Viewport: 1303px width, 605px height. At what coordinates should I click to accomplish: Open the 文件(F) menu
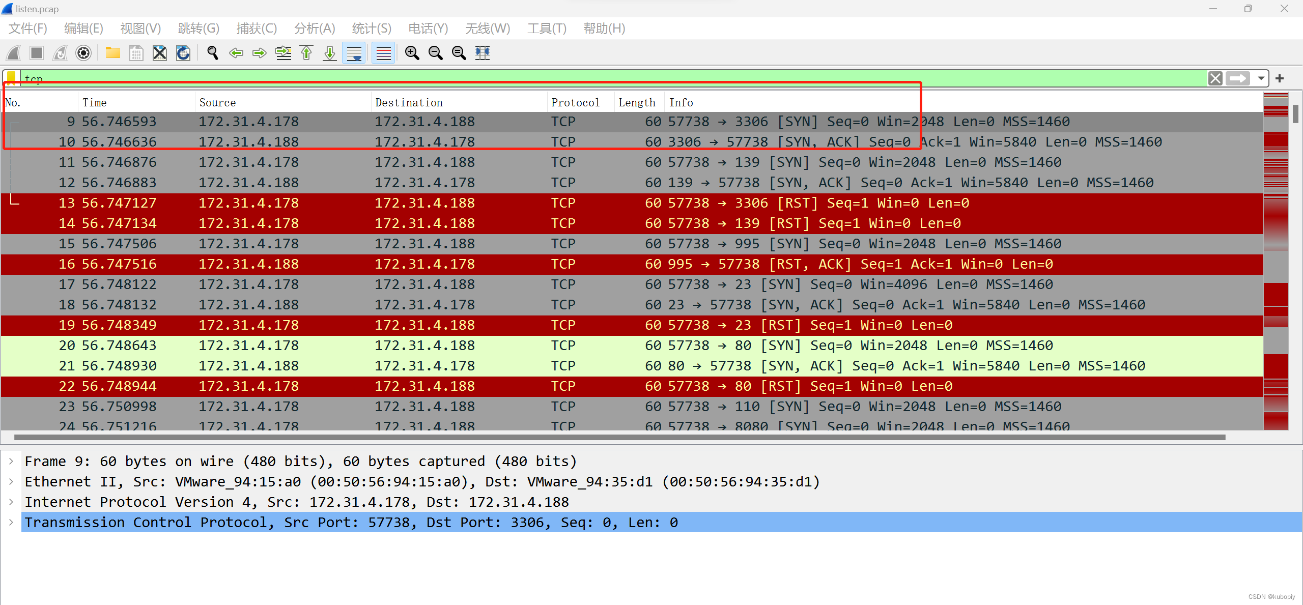pyautogui.click(x=28, y=28)
